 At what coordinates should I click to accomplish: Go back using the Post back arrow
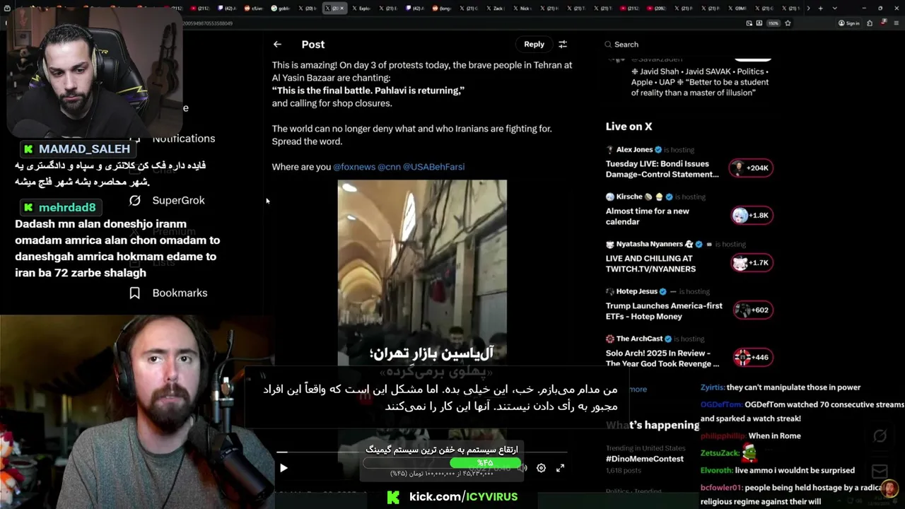tap(277, 44)
